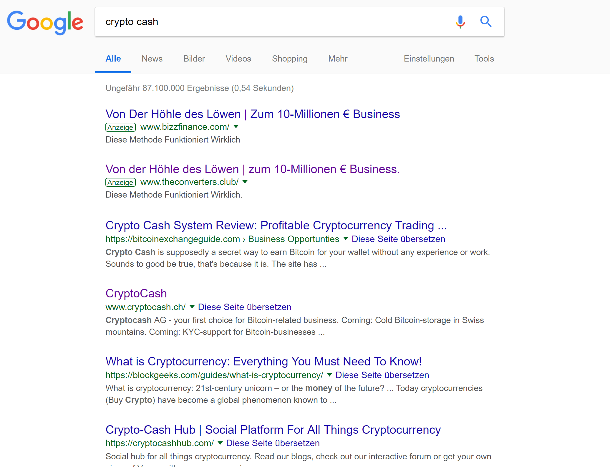Open Einstellungen settings menu

tap(429, 59)
